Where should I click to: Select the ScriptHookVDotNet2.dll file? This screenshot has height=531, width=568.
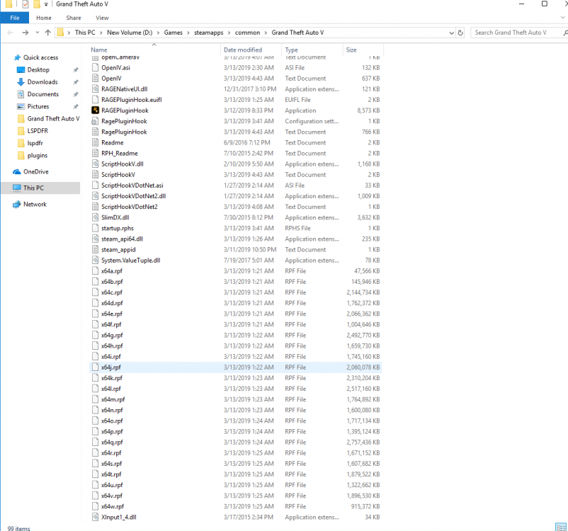click(134, 196)
